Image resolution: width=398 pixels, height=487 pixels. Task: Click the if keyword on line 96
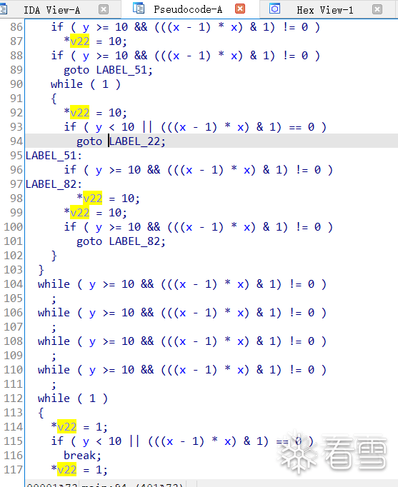coord(70,170)
